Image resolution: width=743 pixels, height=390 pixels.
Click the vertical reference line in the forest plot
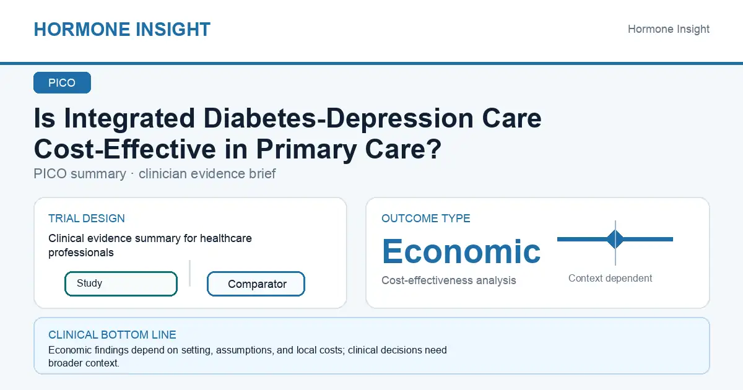615,242
